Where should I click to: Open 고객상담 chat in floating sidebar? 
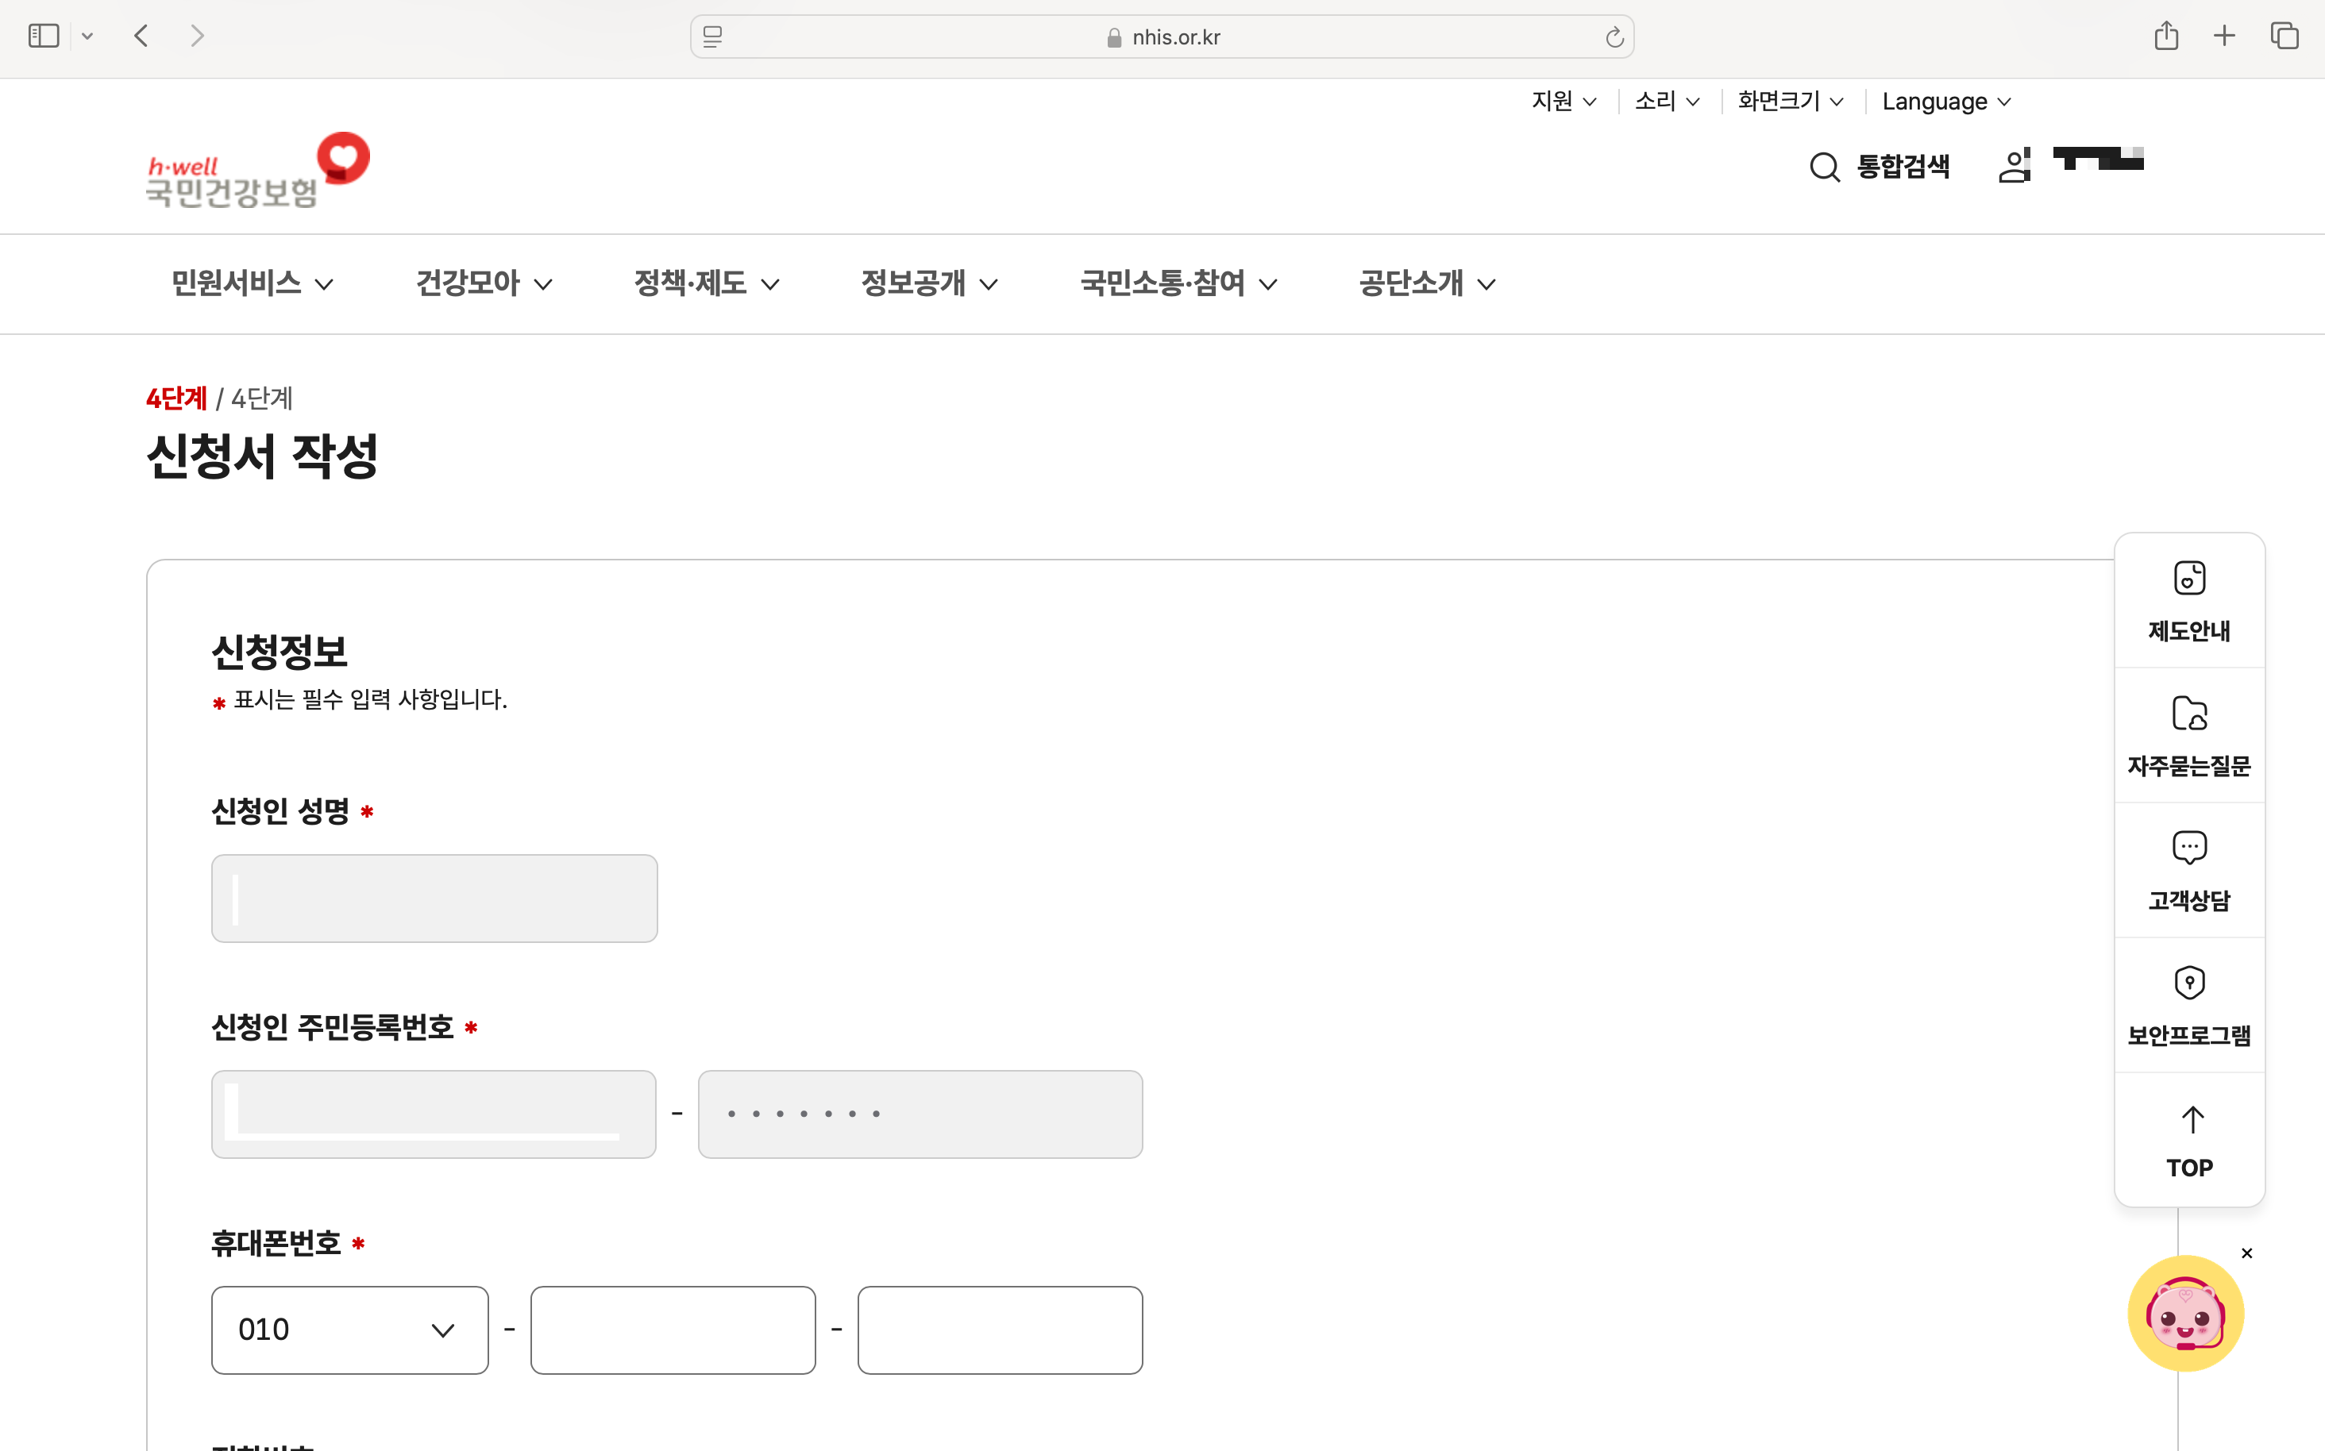click(x=2188, y=871)
